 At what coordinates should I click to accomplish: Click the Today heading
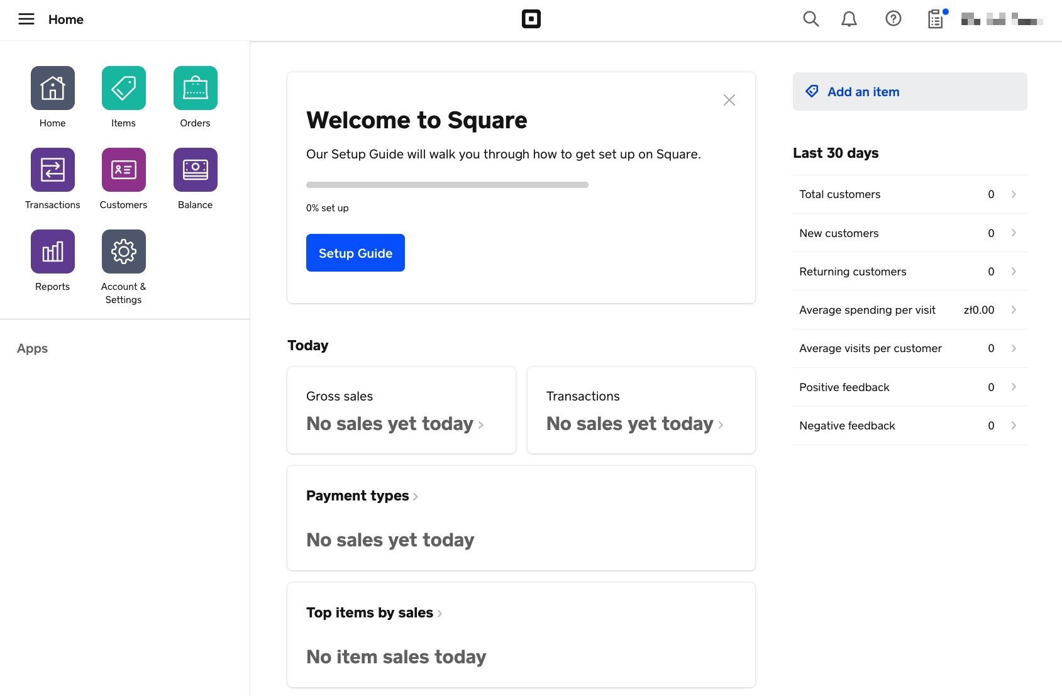click(307, 345)
